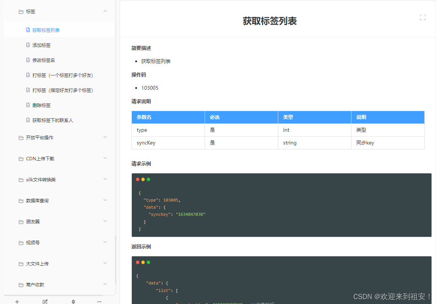Viewport: 436px width, 304px height.
Task: Click the 类型 table header
Action: (x=314, y=117)
